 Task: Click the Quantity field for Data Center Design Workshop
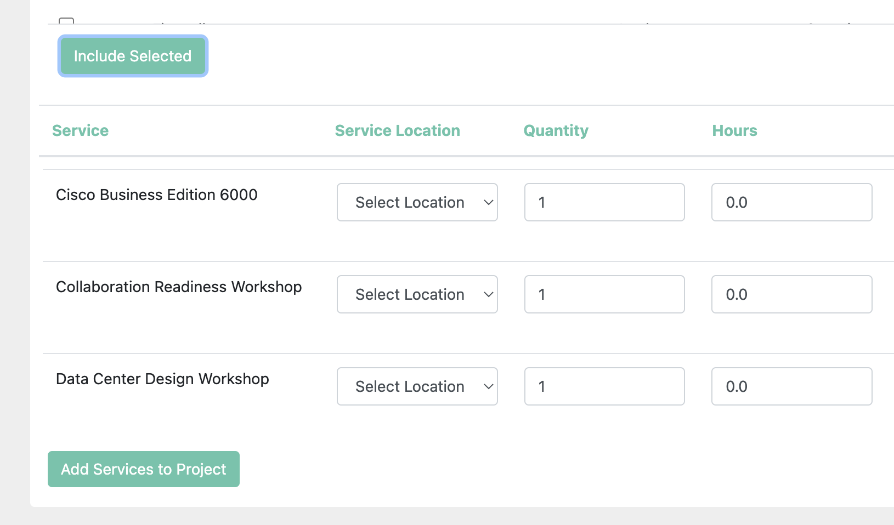(x=604, y=386)
